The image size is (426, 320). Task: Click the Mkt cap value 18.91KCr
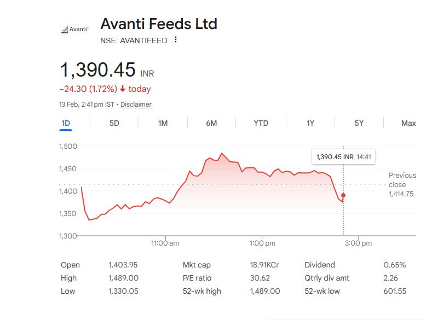[x=264, y=265]
